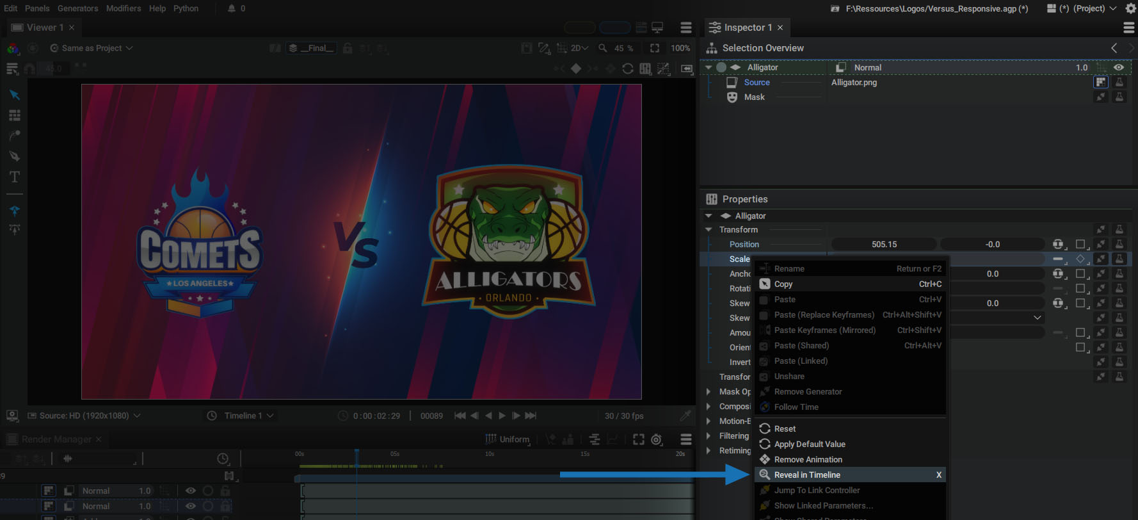Toggle Position keyframe checkbox
1138x520 pixels.
(1081, 244)
